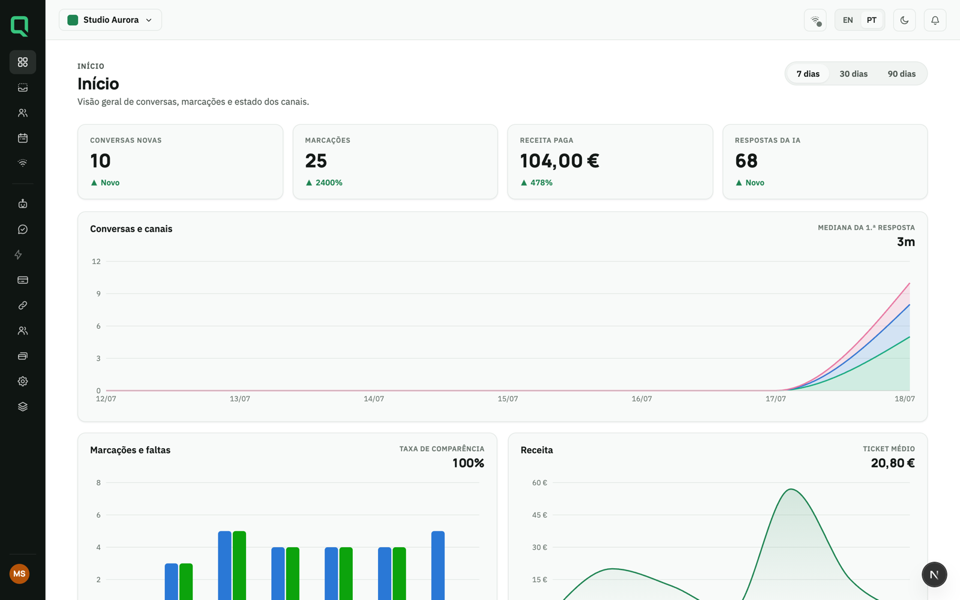Click the Receita Paga stat card
This screenshot has width=960, height=600.
tap(610, 162)
